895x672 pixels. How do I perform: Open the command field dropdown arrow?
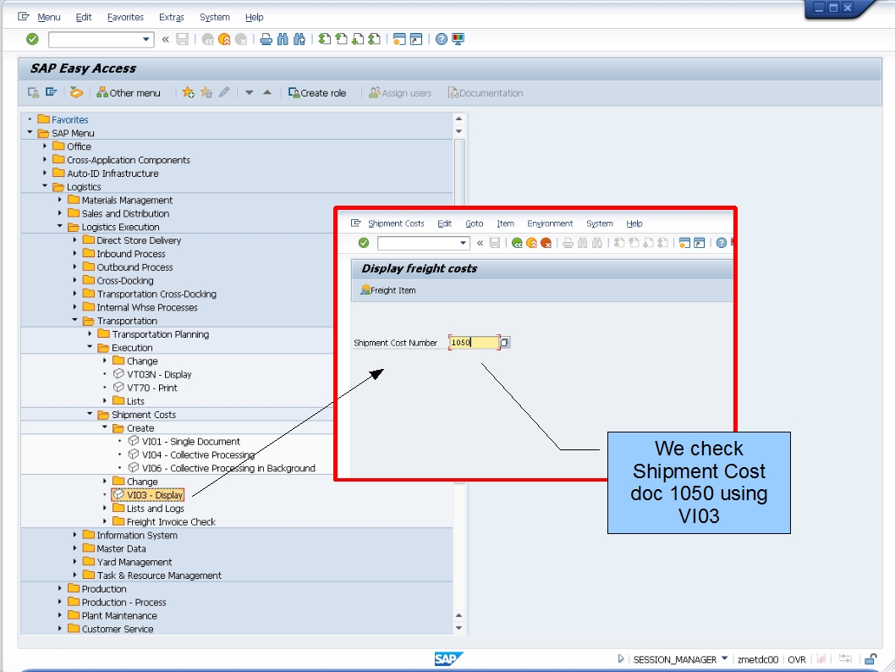click(146, 39)
